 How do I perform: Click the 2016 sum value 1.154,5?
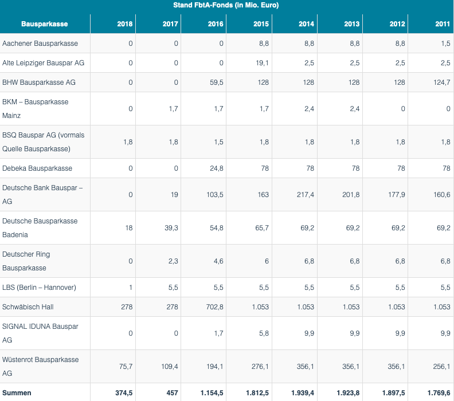[212, 393]
